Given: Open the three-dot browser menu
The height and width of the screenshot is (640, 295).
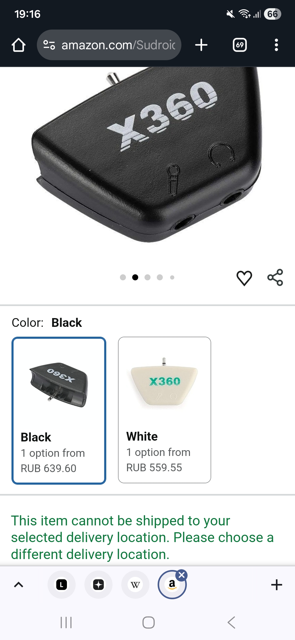Looking at the screenshot, I should click(x=276, y=45).
